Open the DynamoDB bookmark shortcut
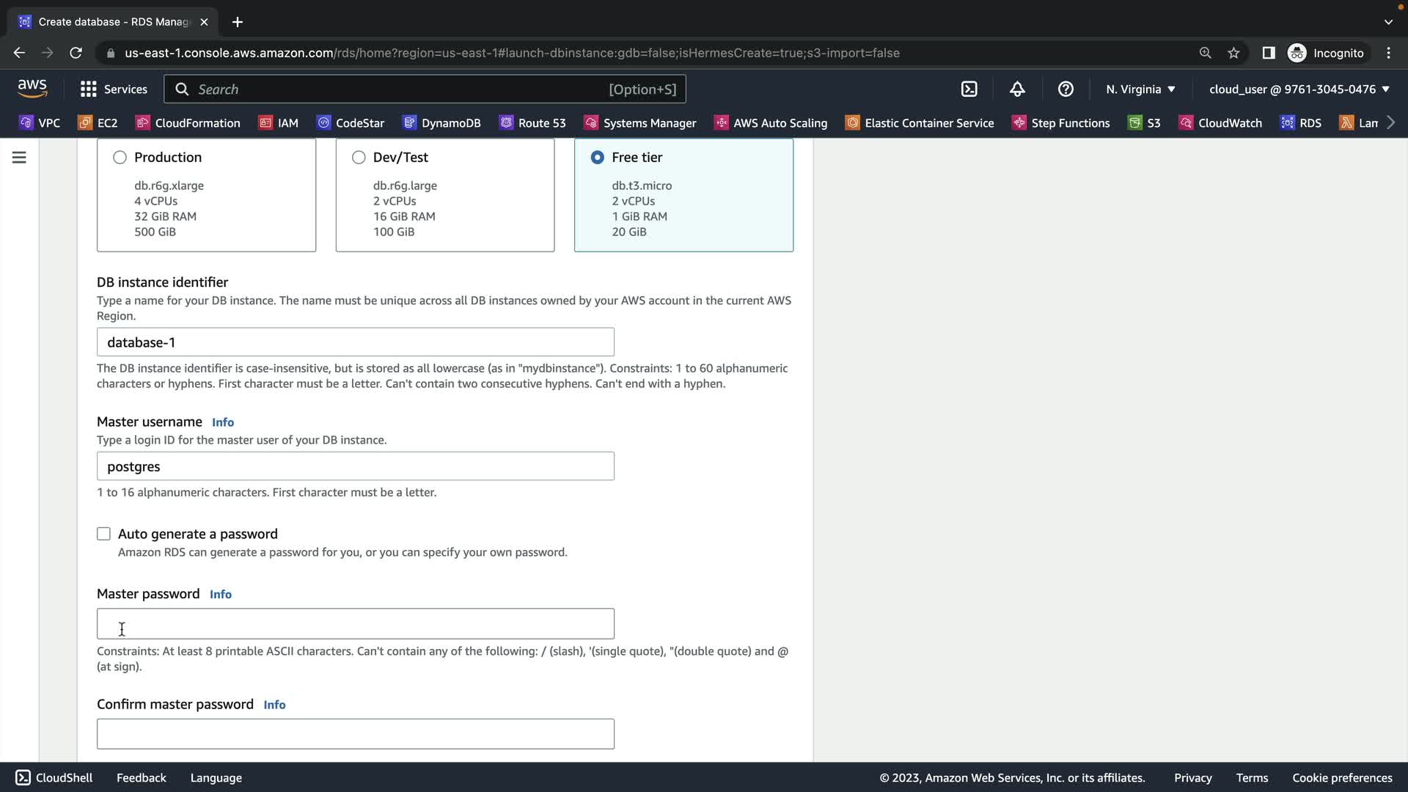1408x792 pixels. pos(441,122)
